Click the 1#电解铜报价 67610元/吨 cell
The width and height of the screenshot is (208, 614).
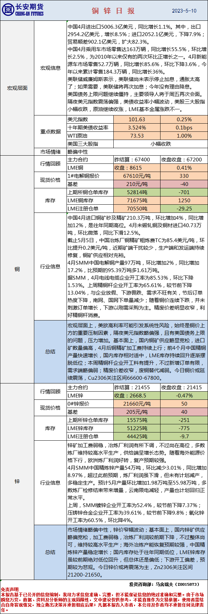(137, 176)
